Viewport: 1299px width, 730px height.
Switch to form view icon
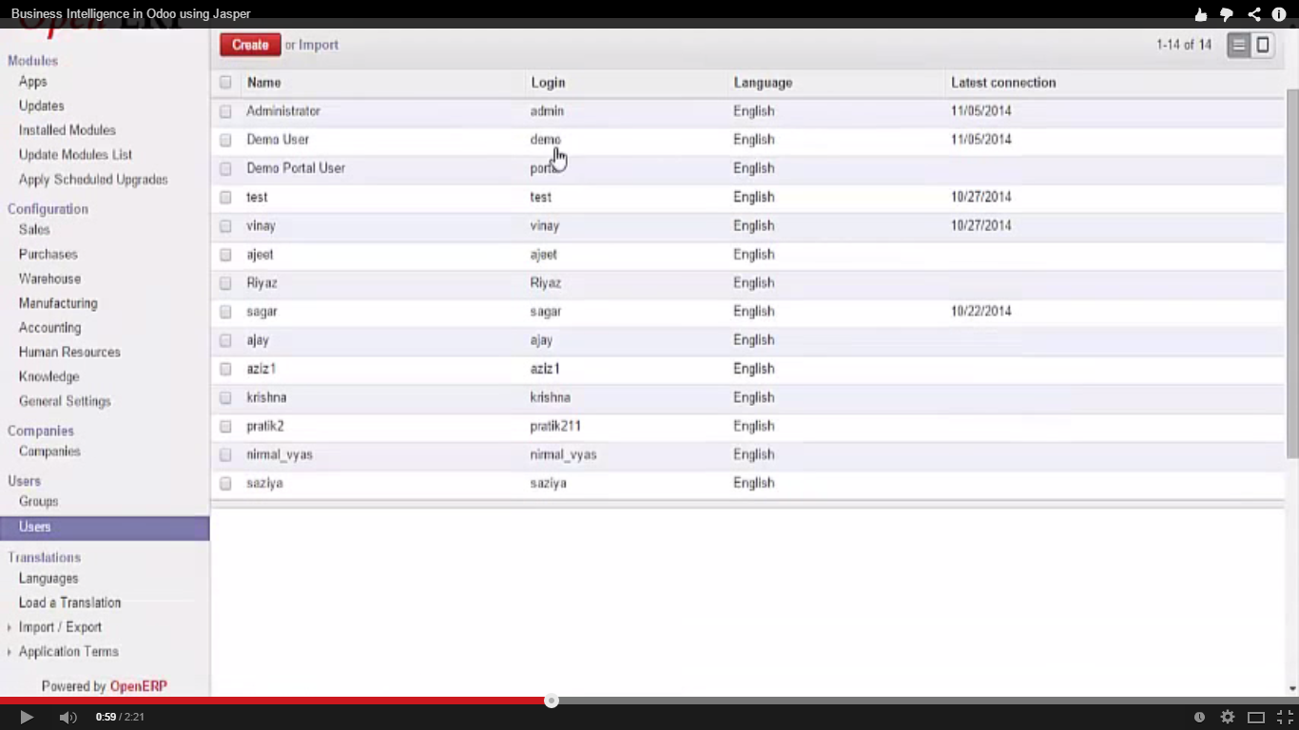pos(1262,45)
